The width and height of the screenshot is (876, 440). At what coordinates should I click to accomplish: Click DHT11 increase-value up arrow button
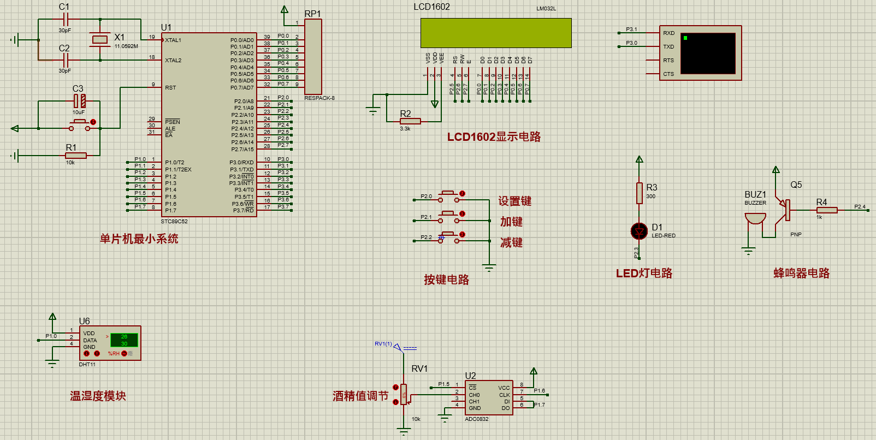point(97,354)
